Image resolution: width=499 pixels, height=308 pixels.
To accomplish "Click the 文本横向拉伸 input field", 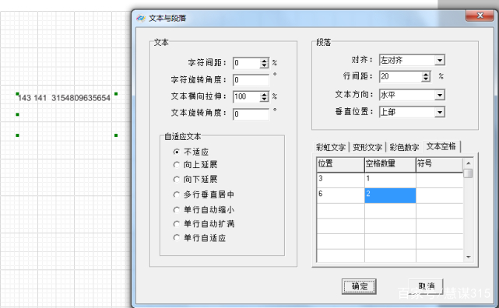I will click(247, 96).
